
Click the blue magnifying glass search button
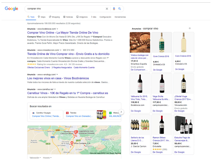tap(119, 9)
